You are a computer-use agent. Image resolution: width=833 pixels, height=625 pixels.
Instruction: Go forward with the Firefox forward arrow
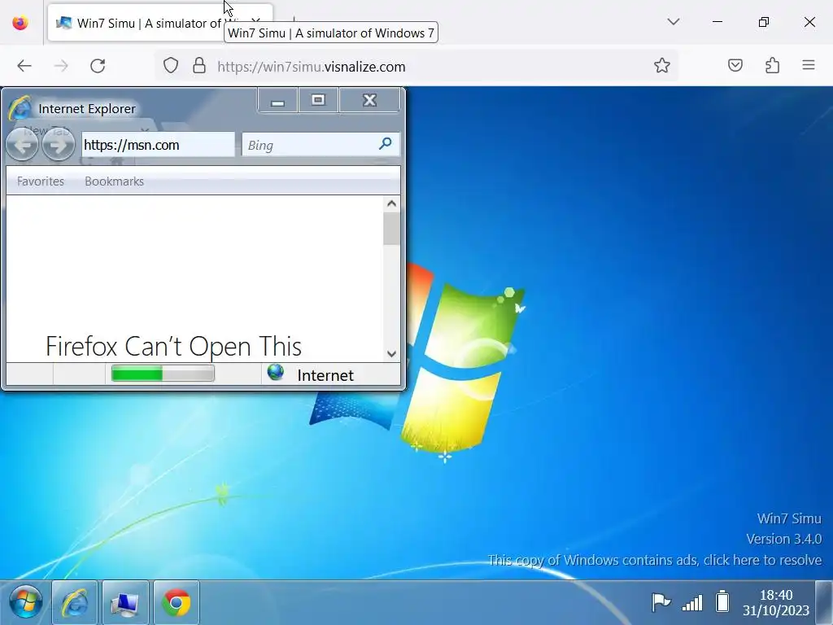[61, 66]
